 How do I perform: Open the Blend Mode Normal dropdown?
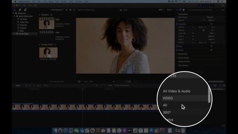[210, 17]
